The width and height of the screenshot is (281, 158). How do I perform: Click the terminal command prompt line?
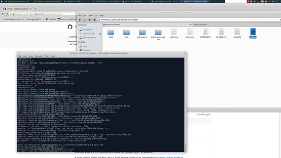coord(45,151)
